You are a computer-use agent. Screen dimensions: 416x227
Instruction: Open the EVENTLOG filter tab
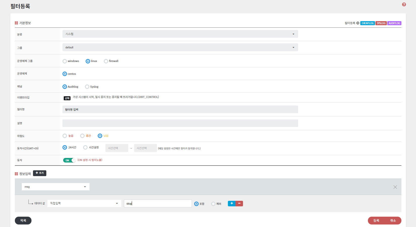[x=367, y=23]
